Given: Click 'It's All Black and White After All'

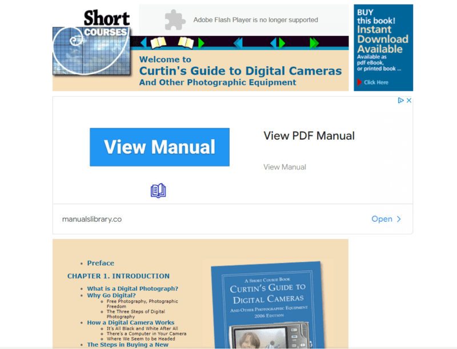Looking at the screenshot, I should point(142,328).
